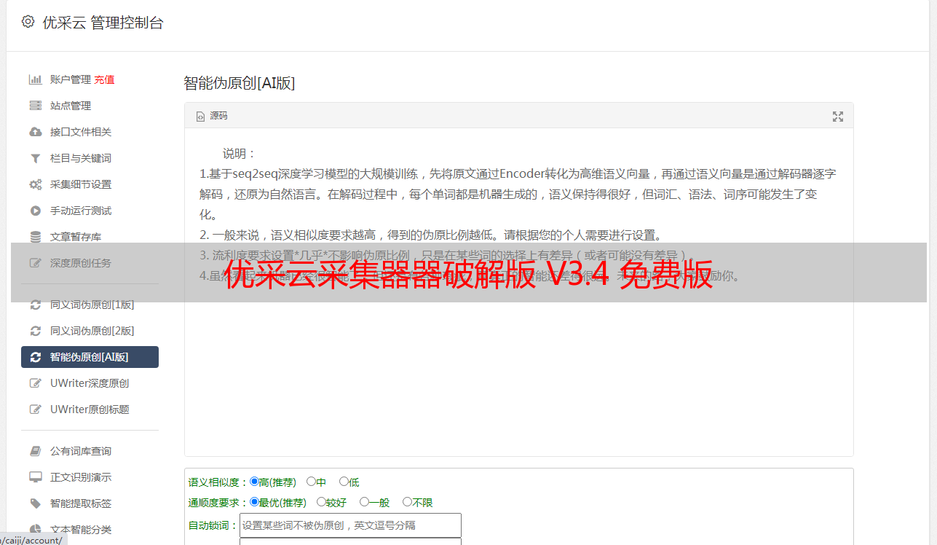Open 账户管理 bar chart icon
Image resolution: width=937 pixels, height=545 pixels.
click(35, 79)
